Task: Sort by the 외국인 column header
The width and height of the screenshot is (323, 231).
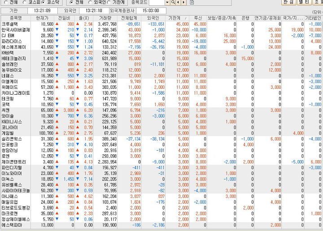Action: click(x=153, y=18)
